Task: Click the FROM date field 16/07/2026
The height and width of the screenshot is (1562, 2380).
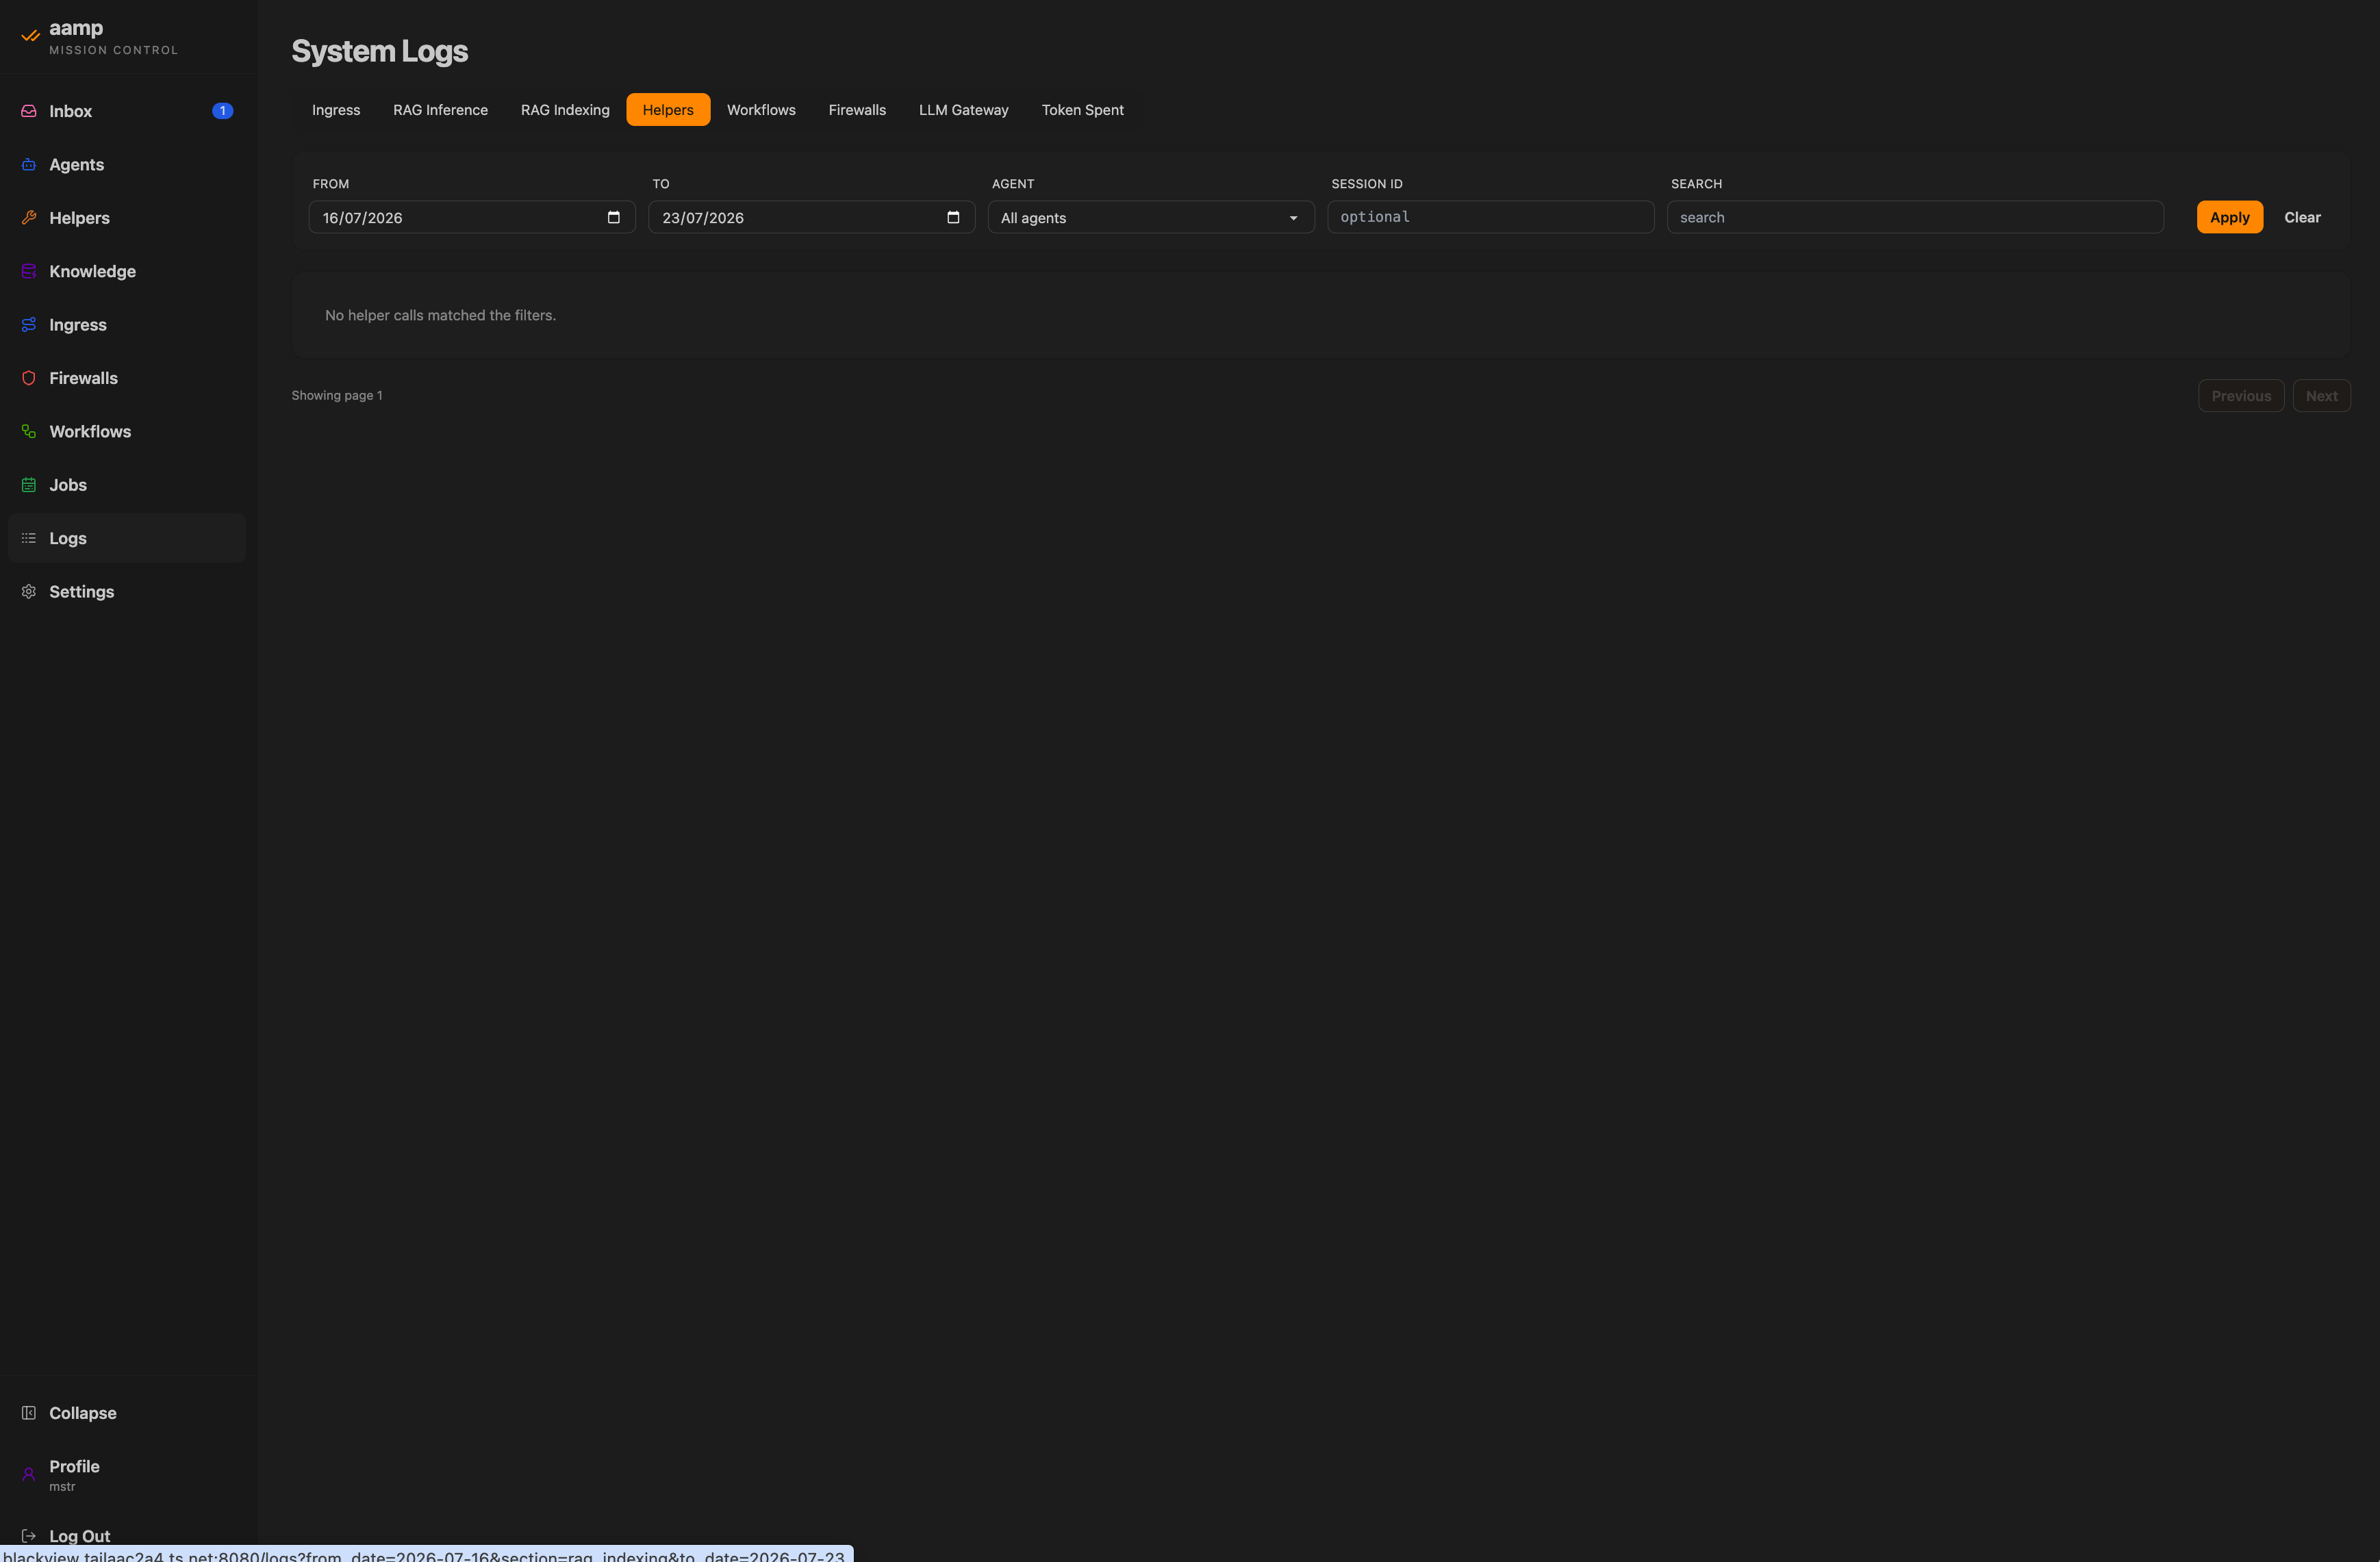Action: (472, 217)
